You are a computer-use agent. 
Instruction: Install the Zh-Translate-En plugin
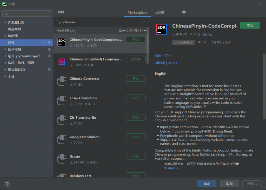136,117
